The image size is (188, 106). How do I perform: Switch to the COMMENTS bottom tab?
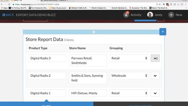click(141, 104)
